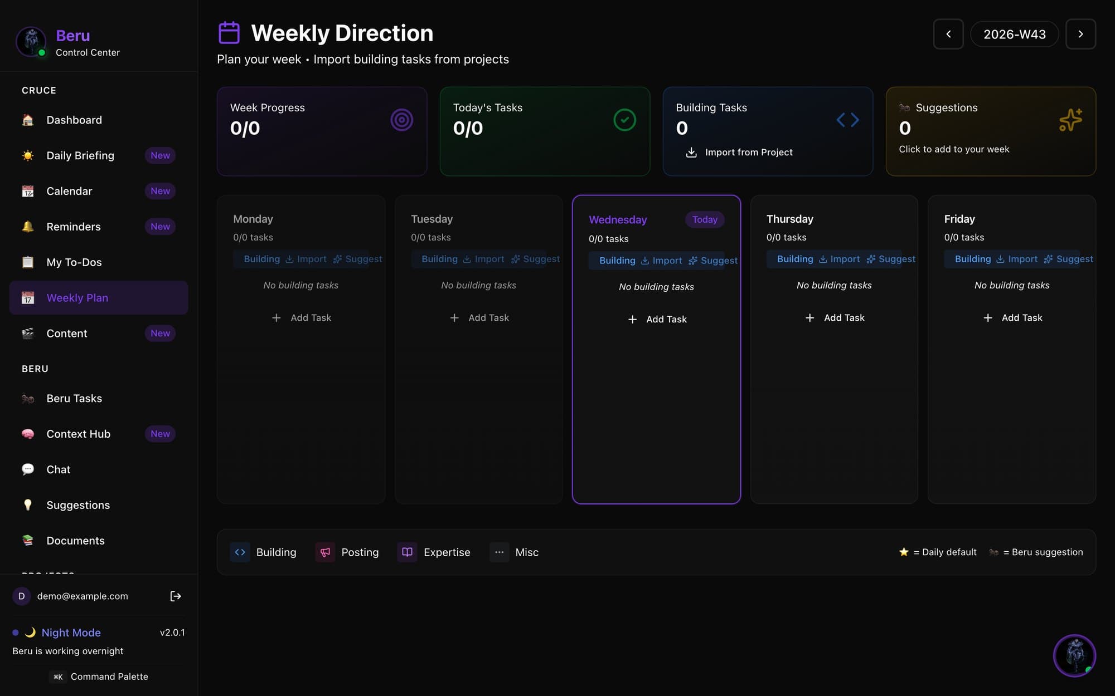Image resolution: width=1115 pixels, height=696 pixels.
Task: Click the Daily default star icon
Action: click(x=904, y=552)
